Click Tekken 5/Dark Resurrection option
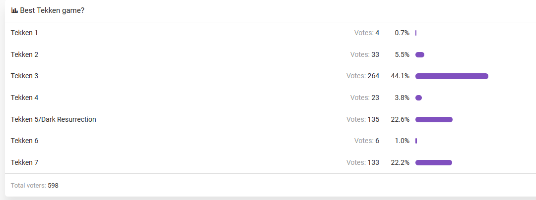This screenshot has height=200, width=536. pos(53,119)
